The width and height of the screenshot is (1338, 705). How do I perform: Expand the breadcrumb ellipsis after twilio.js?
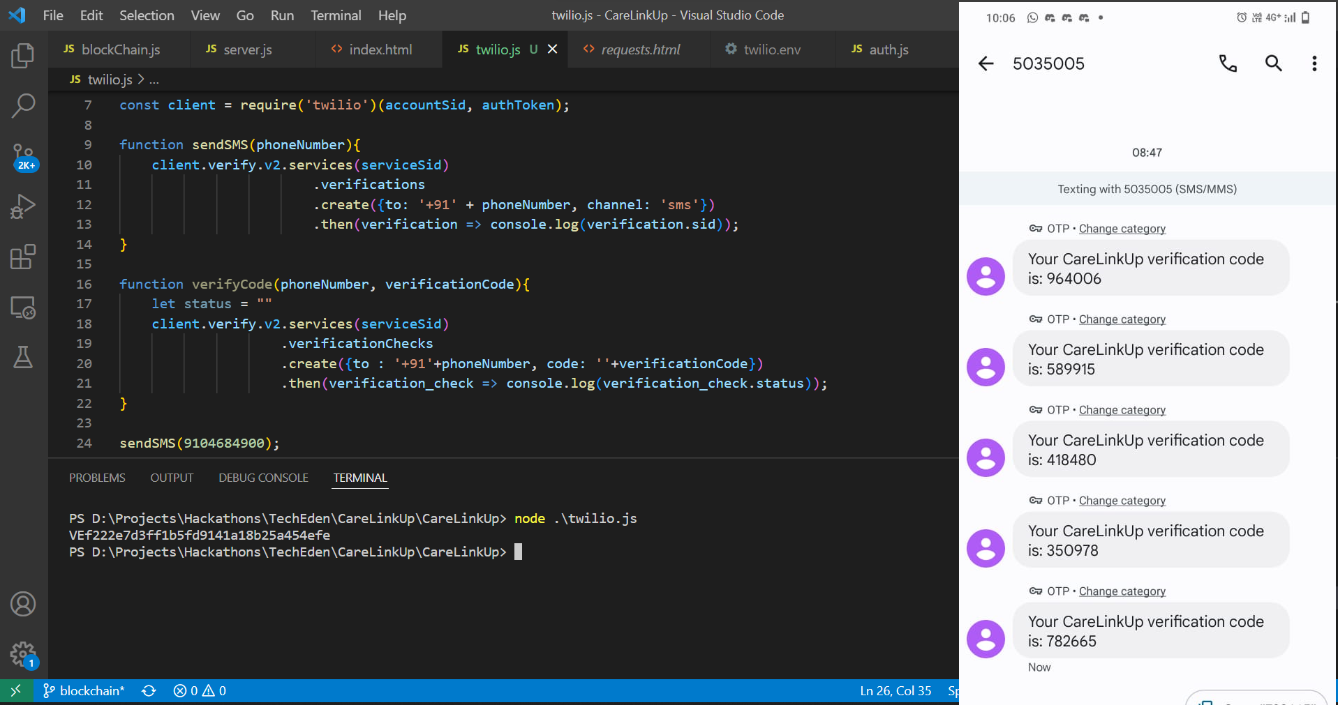tap(154, 80)
